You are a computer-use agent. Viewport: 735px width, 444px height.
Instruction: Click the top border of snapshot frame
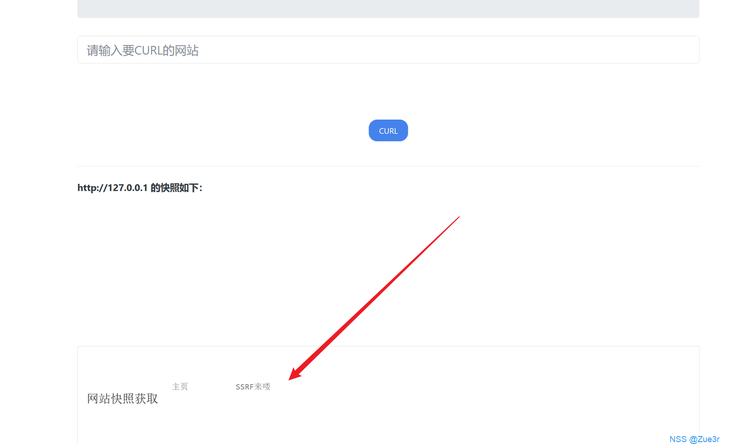coord(388,346)
